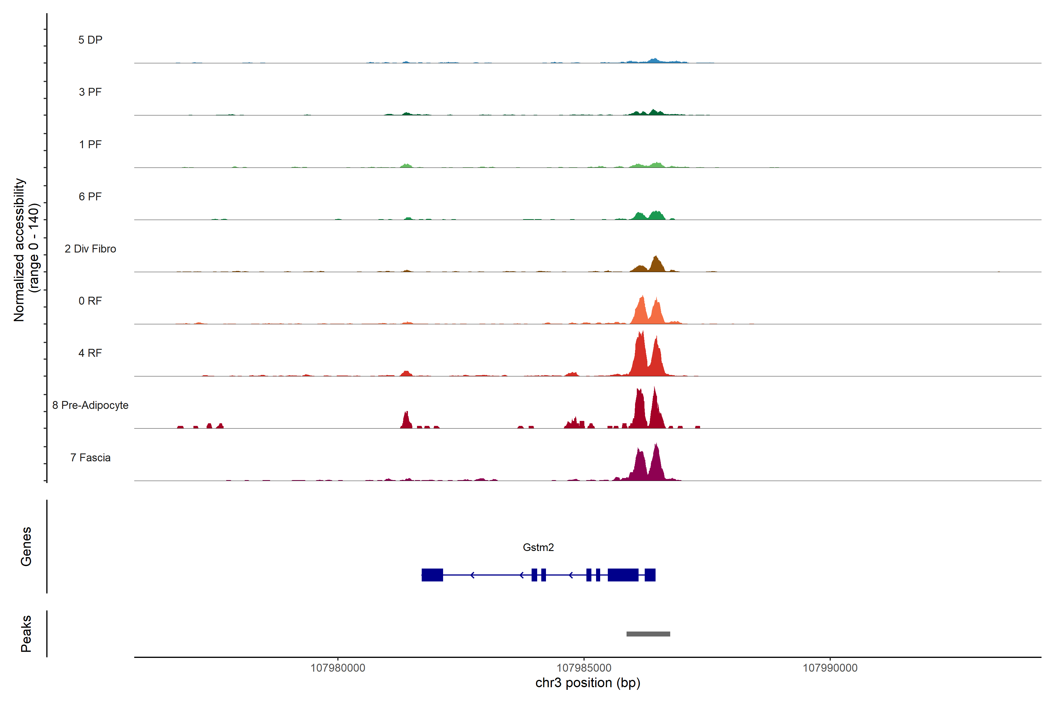Click the Gstm2 gene name
1055x703 pixels.
(538, 547)
